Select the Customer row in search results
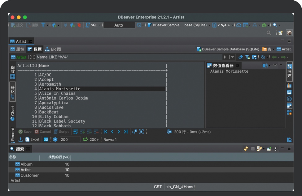The height and width of the screenshot is (196, 302). [x=30, y=175]
